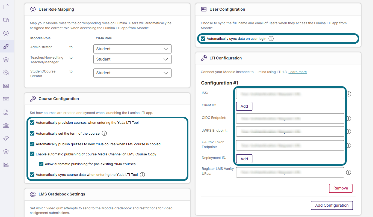This screenshot has height=217, width=373.
Task: Click the OAuth2 Token Endpoint input field
Action: tap(290, 145)
